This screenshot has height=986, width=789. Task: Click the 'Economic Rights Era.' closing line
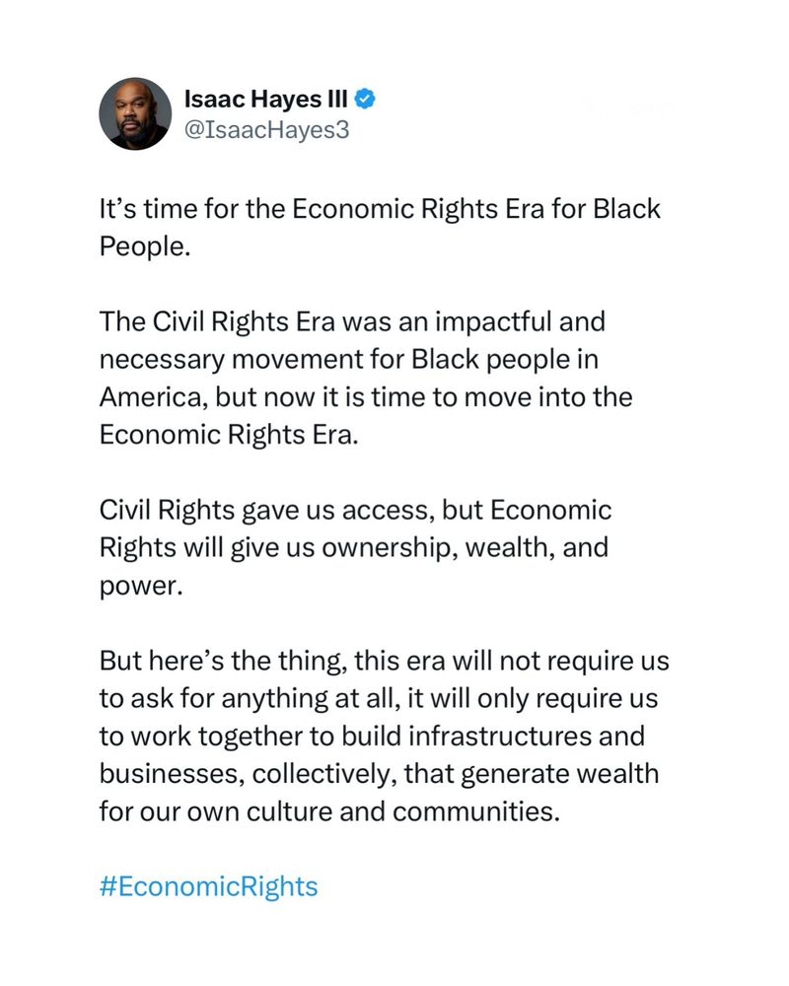point(229,435)
